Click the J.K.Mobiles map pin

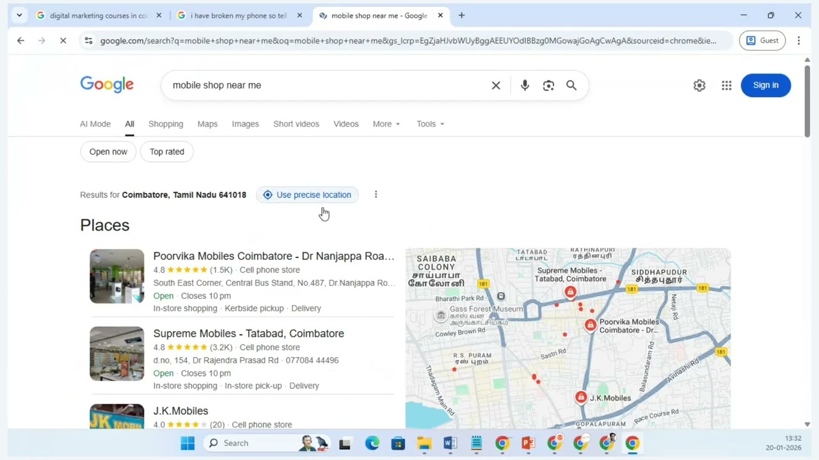[581, 397]
